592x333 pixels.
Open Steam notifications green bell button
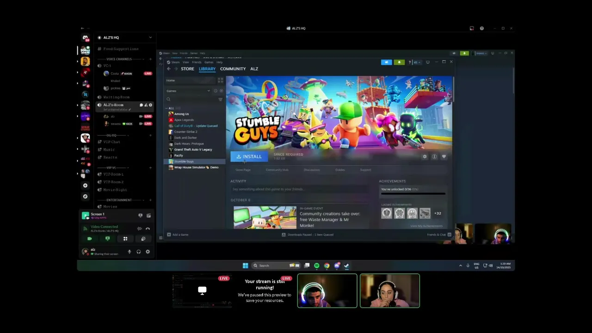399,62
